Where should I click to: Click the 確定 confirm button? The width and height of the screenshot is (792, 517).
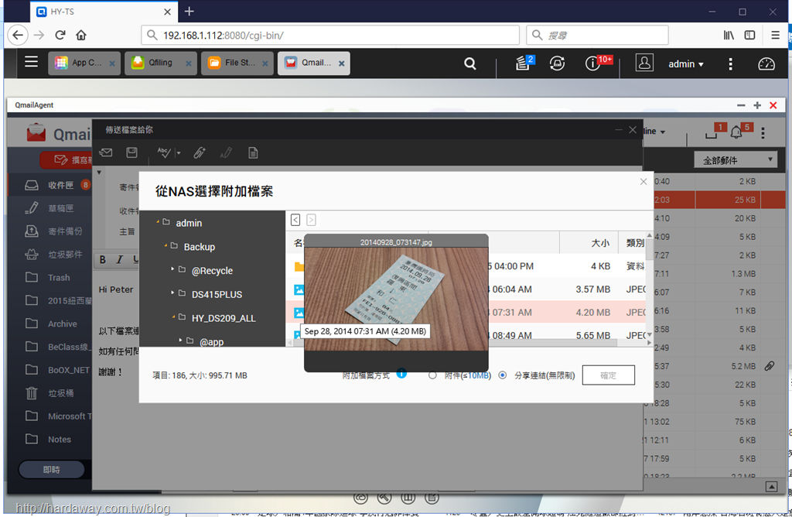point(608,375)
